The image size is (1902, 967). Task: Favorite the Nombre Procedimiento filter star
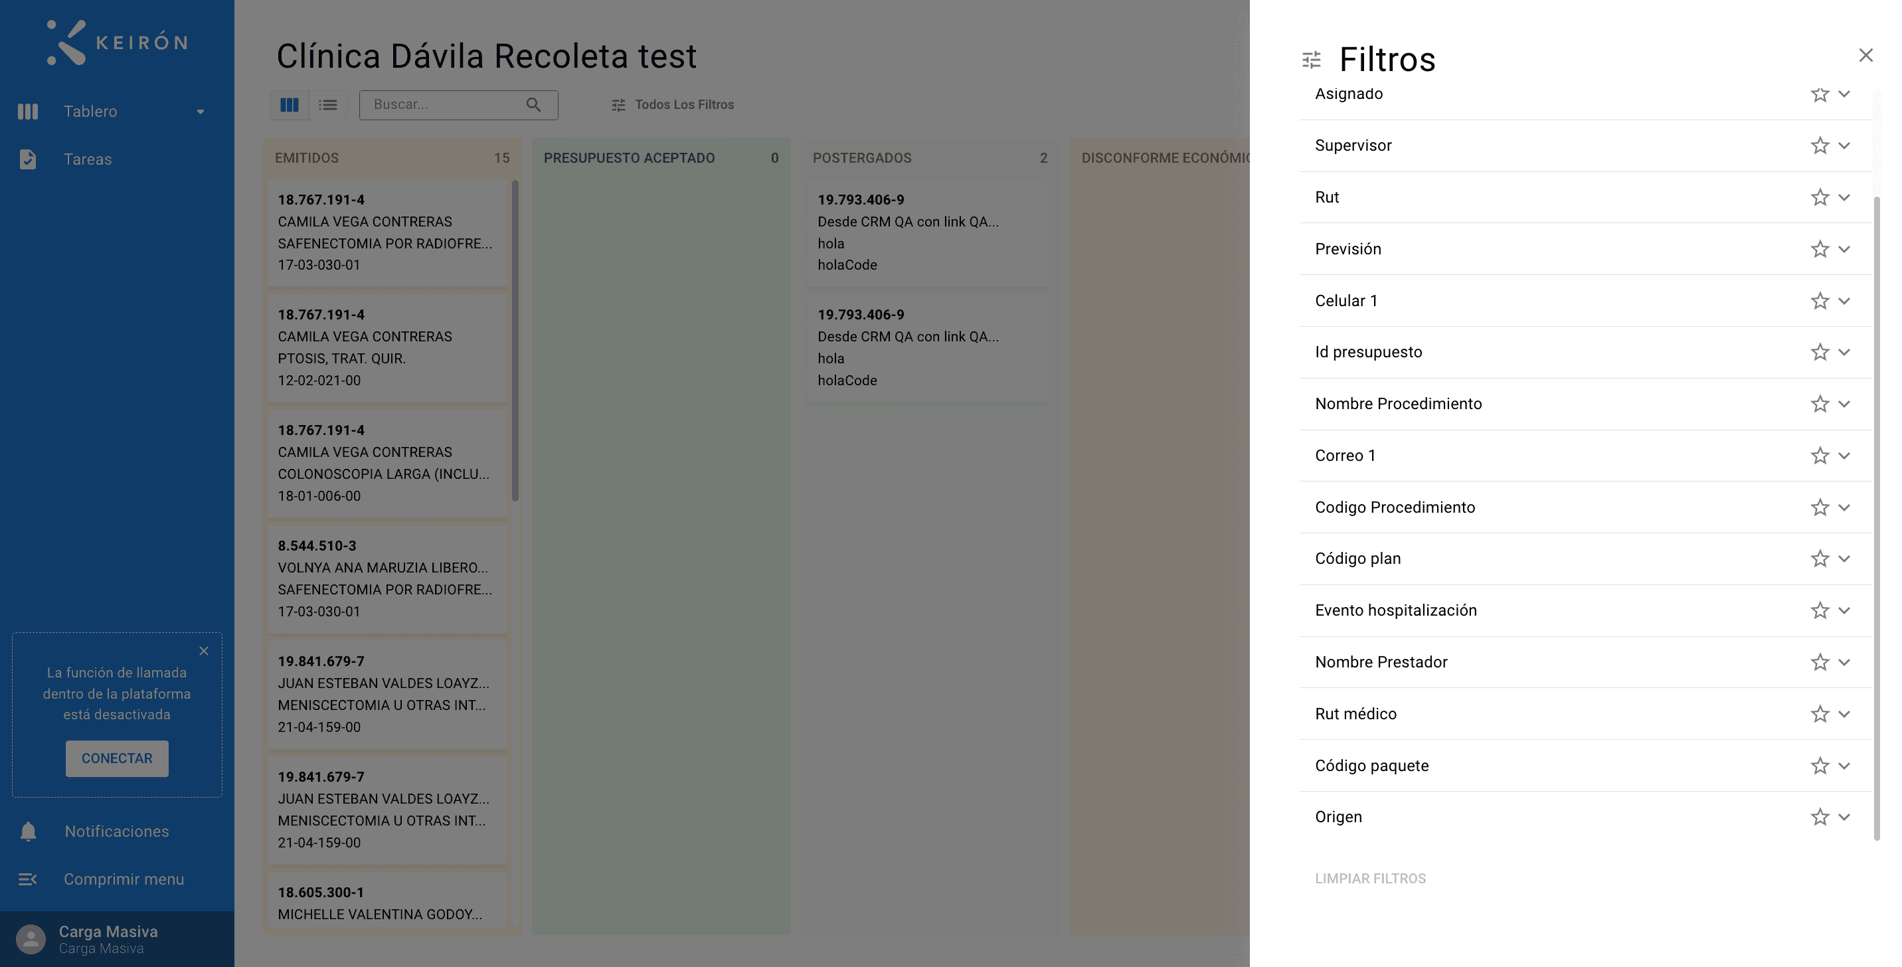(1819, 404)
